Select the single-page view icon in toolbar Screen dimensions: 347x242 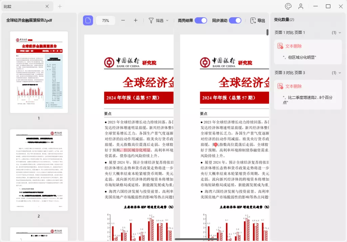coord(88,20)
